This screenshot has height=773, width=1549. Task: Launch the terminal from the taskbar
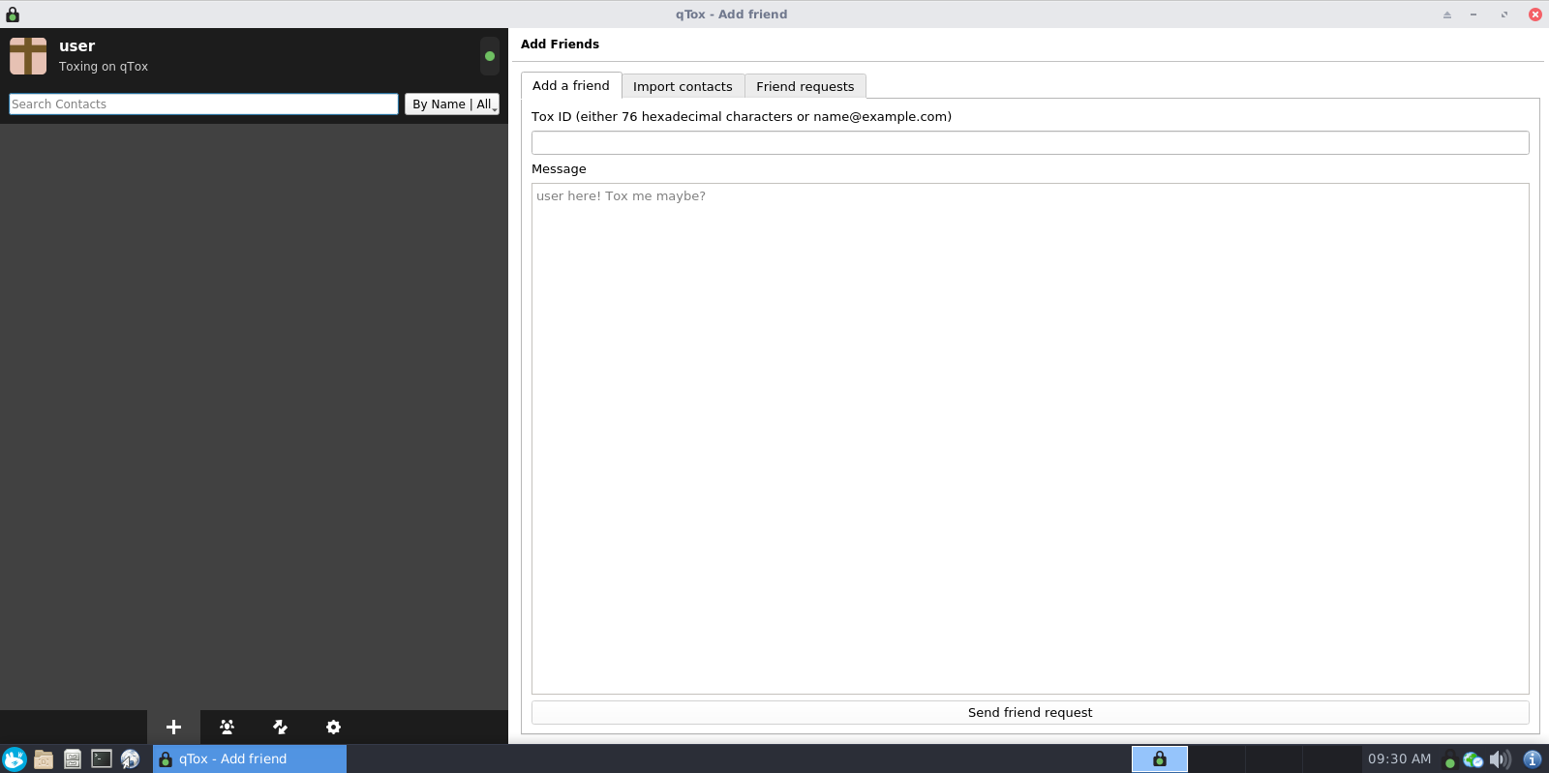pyautogui.click(x=102, y=758)
